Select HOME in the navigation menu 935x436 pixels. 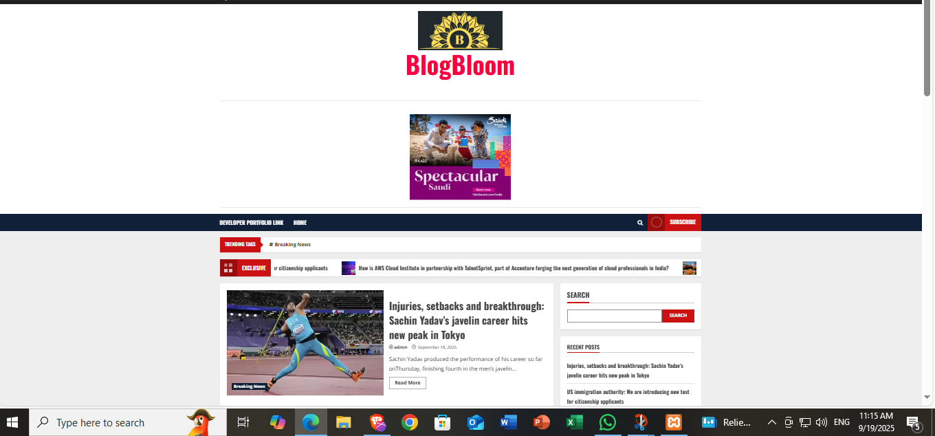pos(300,222)
